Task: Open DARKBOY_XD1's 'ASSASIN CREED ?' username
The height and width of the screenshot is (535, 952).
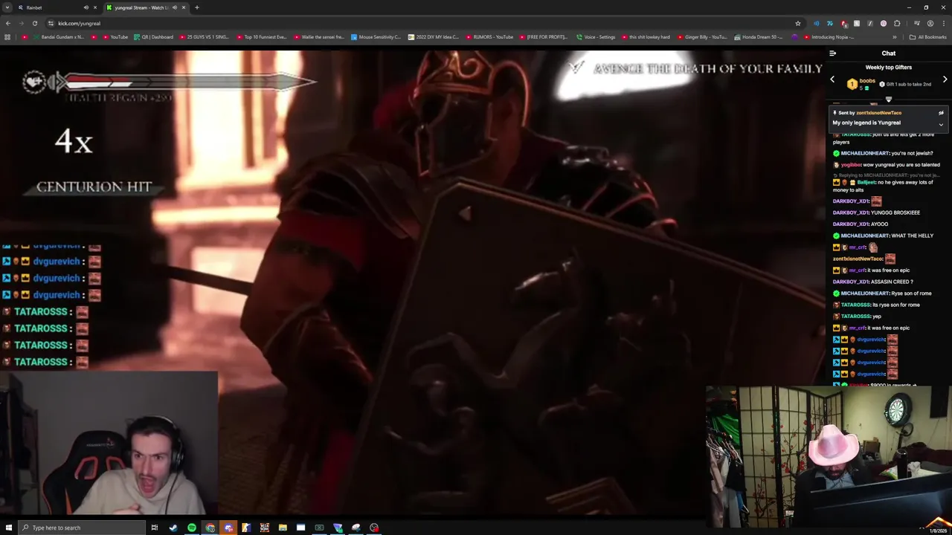Action: pyautogui.click(x=851, y=282)
